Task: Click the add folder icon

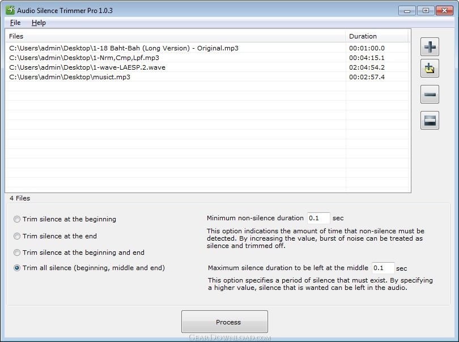Action: coord(430,69)
